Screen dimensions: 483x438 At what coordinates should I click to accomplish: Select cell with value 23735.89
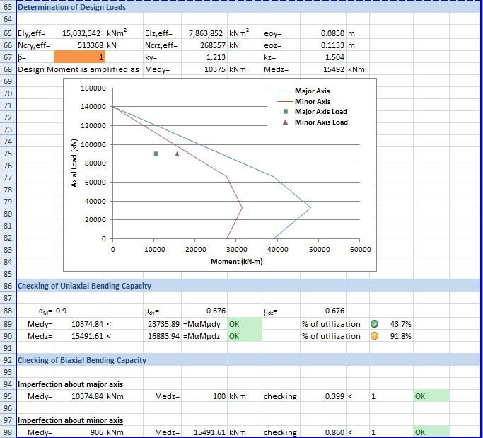tap(163, 324)
